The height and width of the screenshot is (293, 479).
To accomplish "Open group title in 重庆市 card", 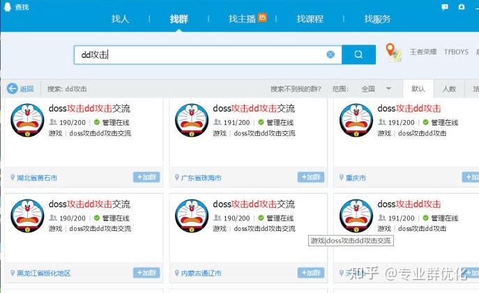I will click(x=409, y=108).
